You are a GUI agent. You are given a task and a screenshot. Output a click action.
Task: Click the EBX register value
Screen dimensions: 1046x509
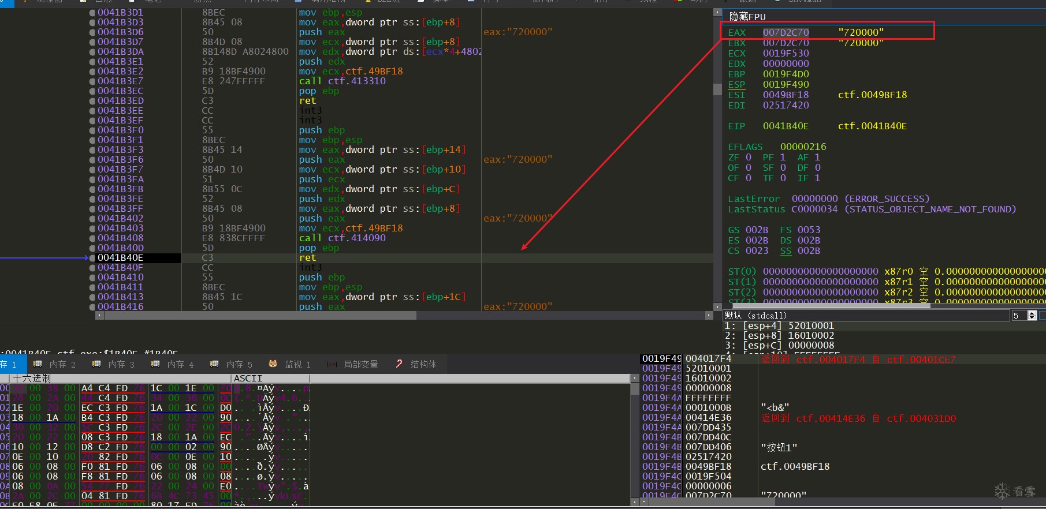click(x=786, y=43)
